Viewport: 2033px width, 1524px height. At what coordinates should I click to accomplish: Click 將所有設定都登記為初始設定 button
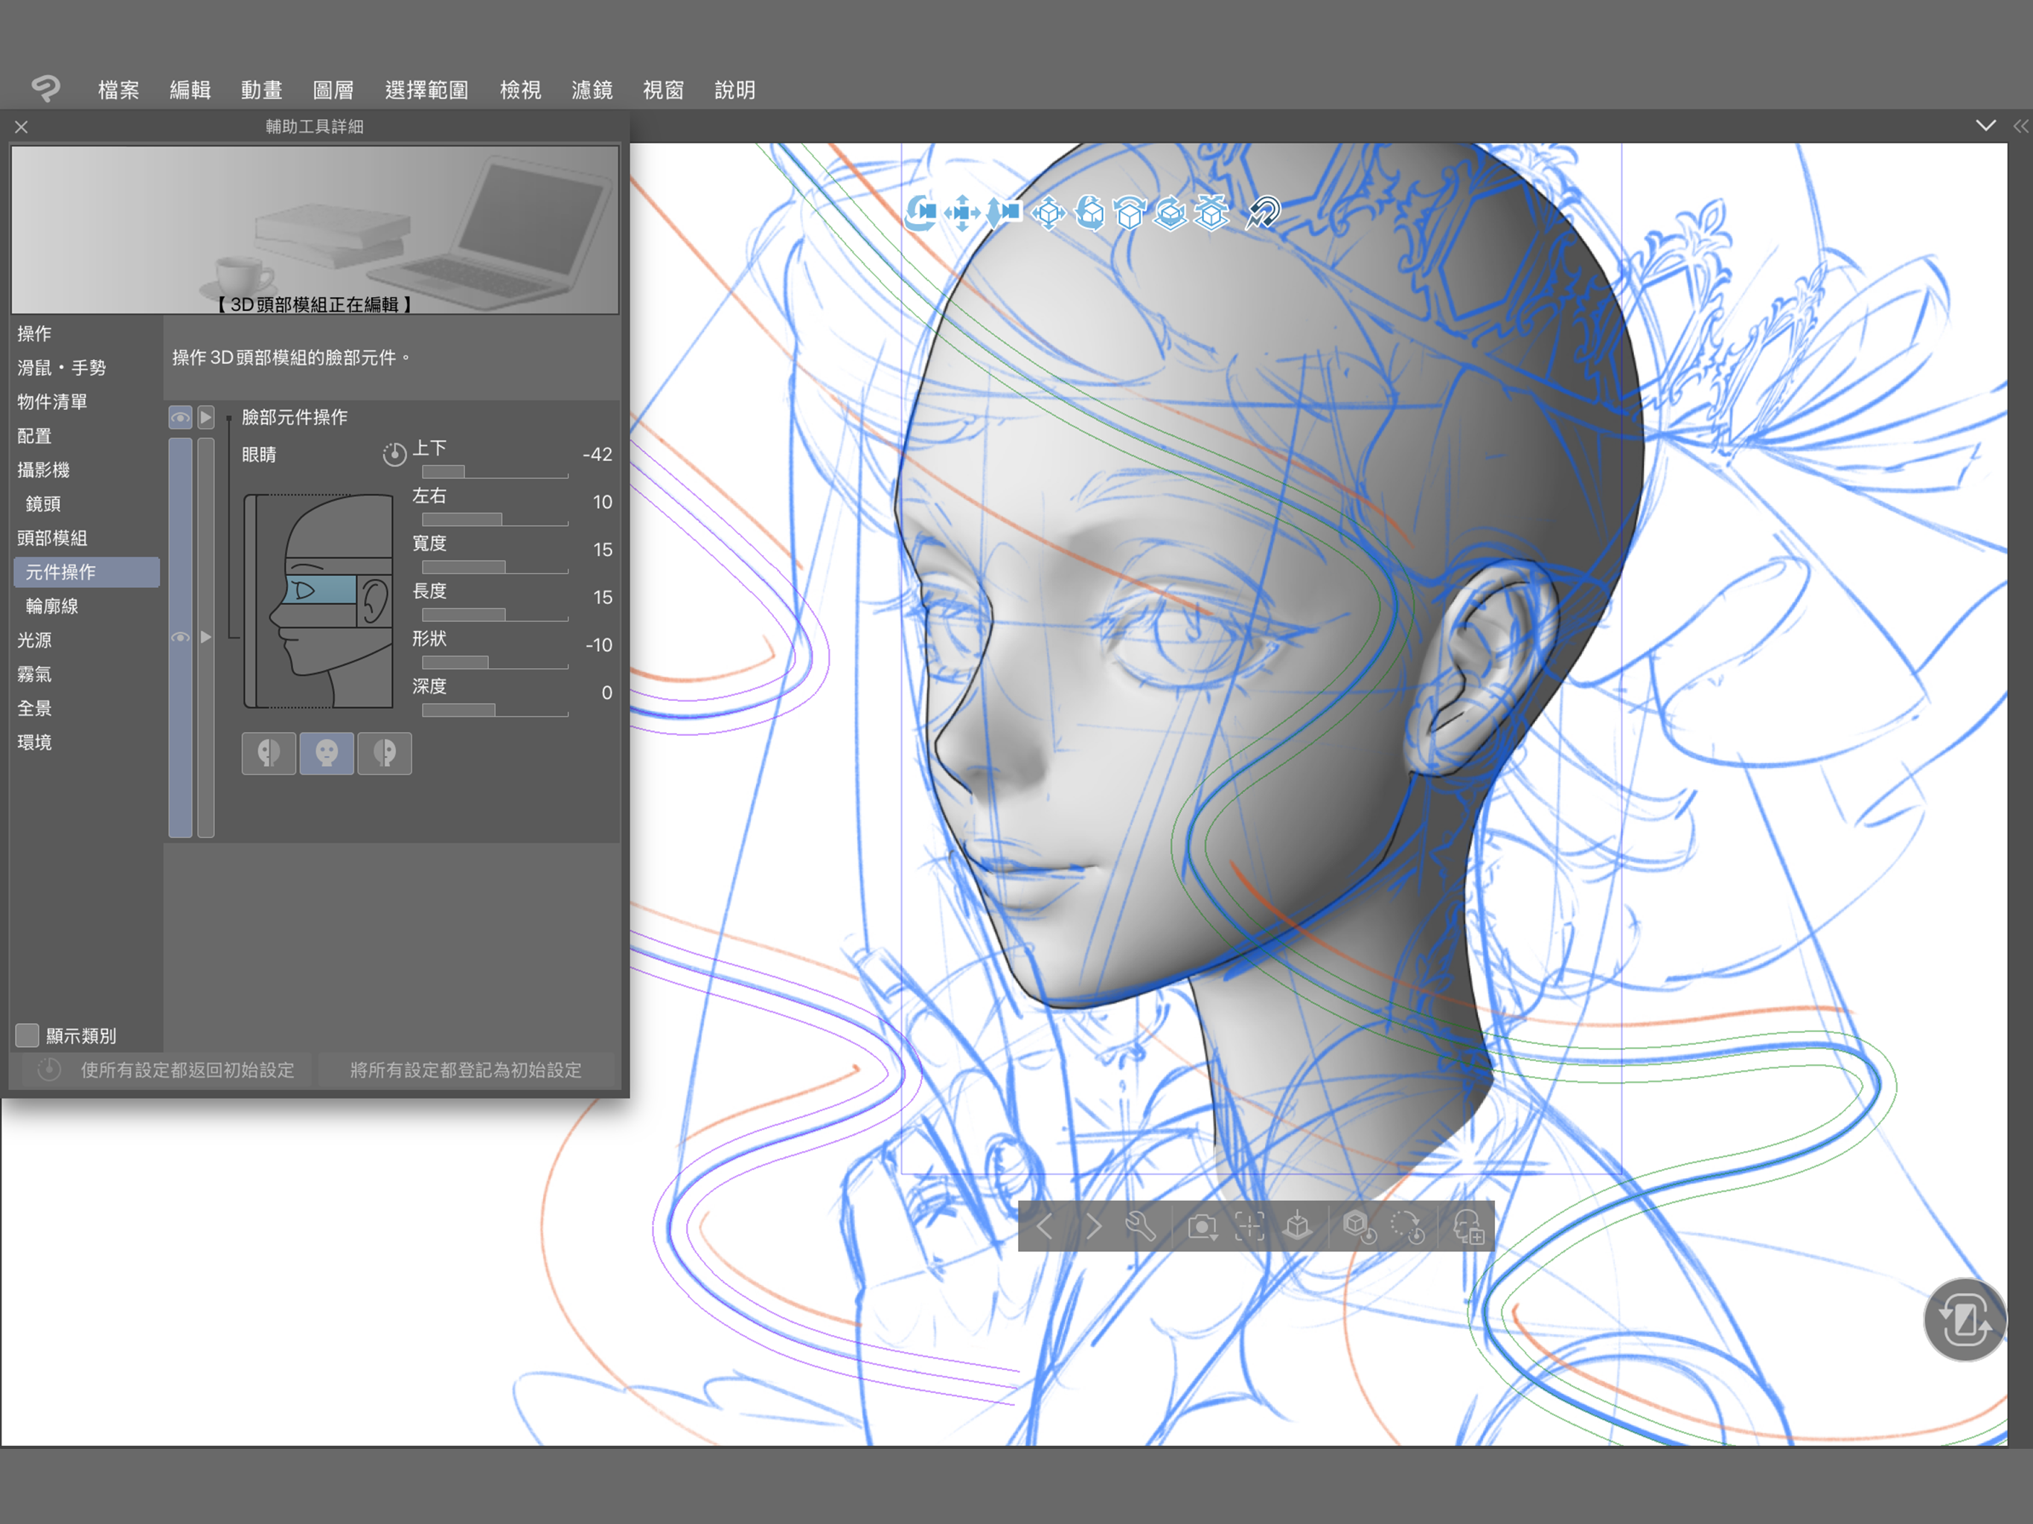click(x=465, y=1070)
